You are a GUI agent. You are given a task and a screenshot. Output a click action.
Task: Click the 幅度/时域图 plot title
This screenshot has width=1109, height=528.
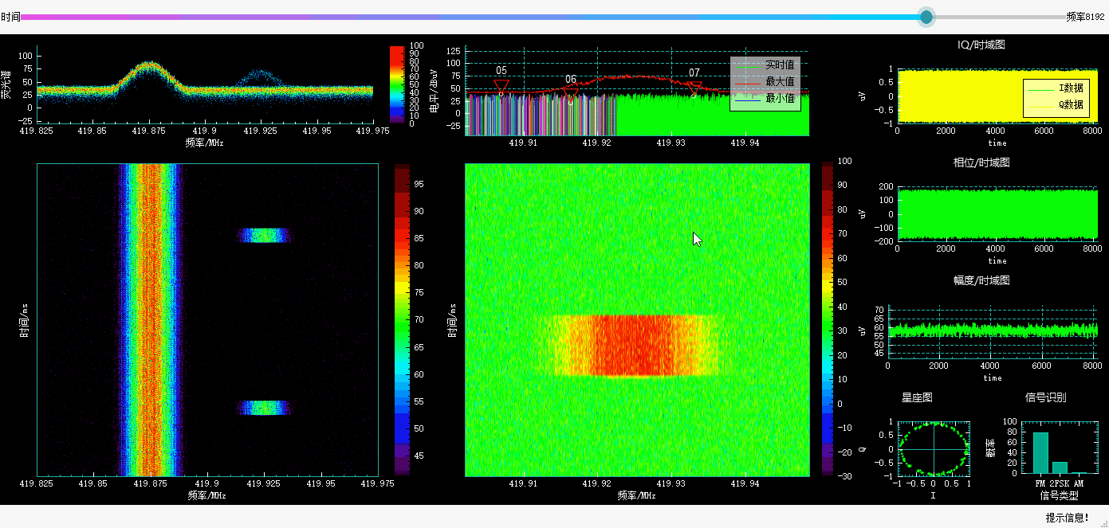(x=981, y=281)
